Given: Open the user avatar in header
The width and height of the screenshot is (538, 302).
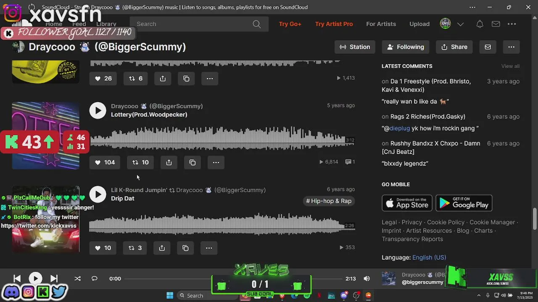Looking at the screenshot, I should tap(445, 24).
